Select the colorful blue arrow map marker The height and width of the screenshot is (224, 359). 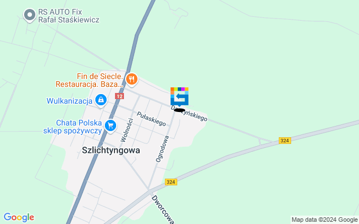[179, 97]
